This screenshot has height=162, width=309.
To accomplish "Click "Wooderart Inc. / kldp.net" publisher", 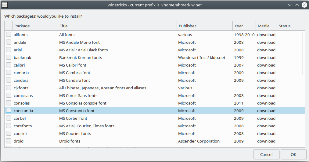I will (202, 57).
